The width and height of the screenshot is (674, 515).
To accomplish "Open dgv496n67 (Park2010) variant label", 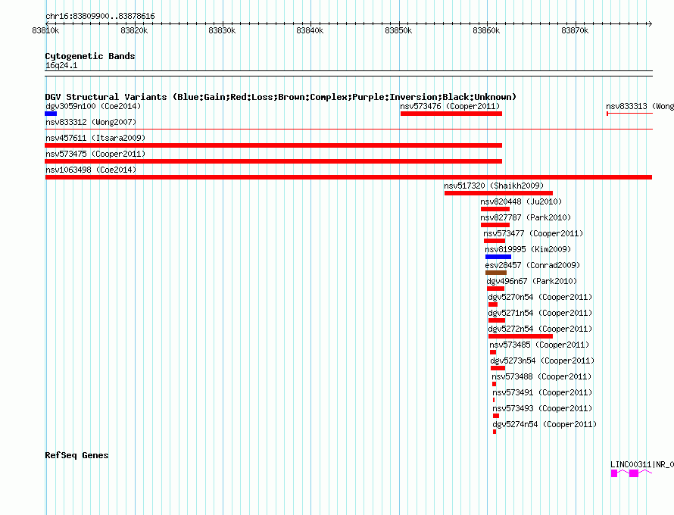I will point(532,281).
